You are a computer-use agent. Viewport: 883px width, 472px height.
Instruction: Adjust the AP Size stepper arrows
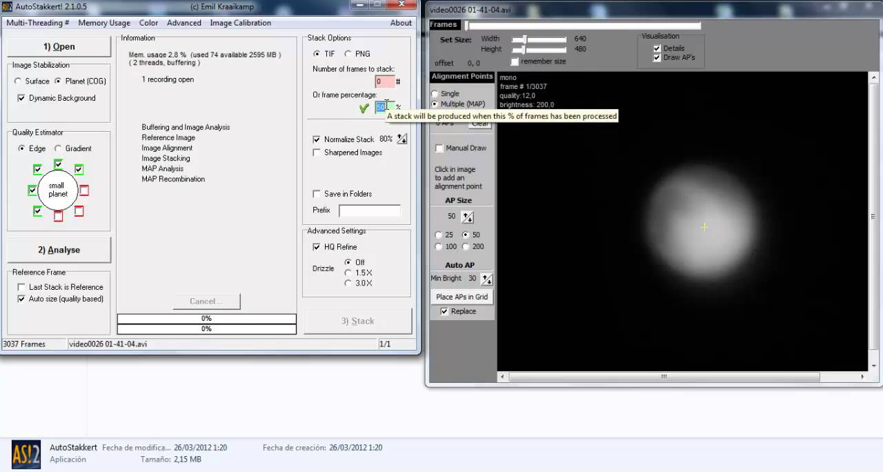(467, 217)
